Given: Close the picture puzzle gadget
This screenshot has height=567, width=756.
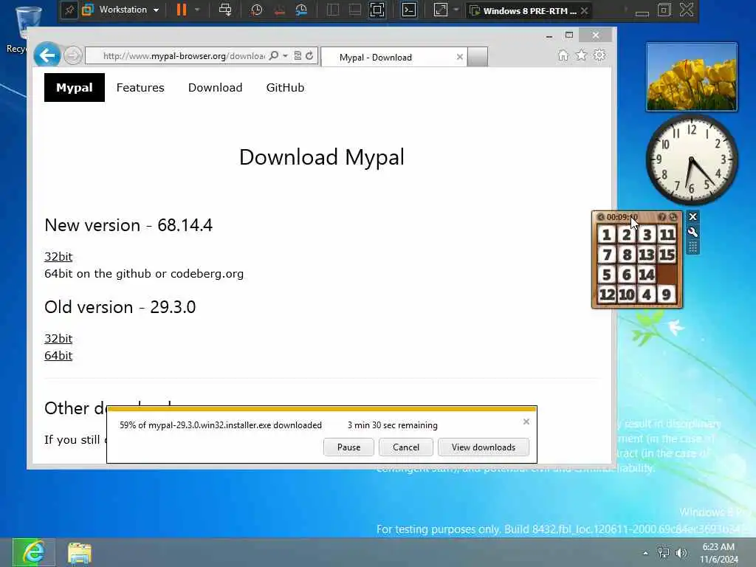Looking at the screenshot, I should [x=693, y=217].
